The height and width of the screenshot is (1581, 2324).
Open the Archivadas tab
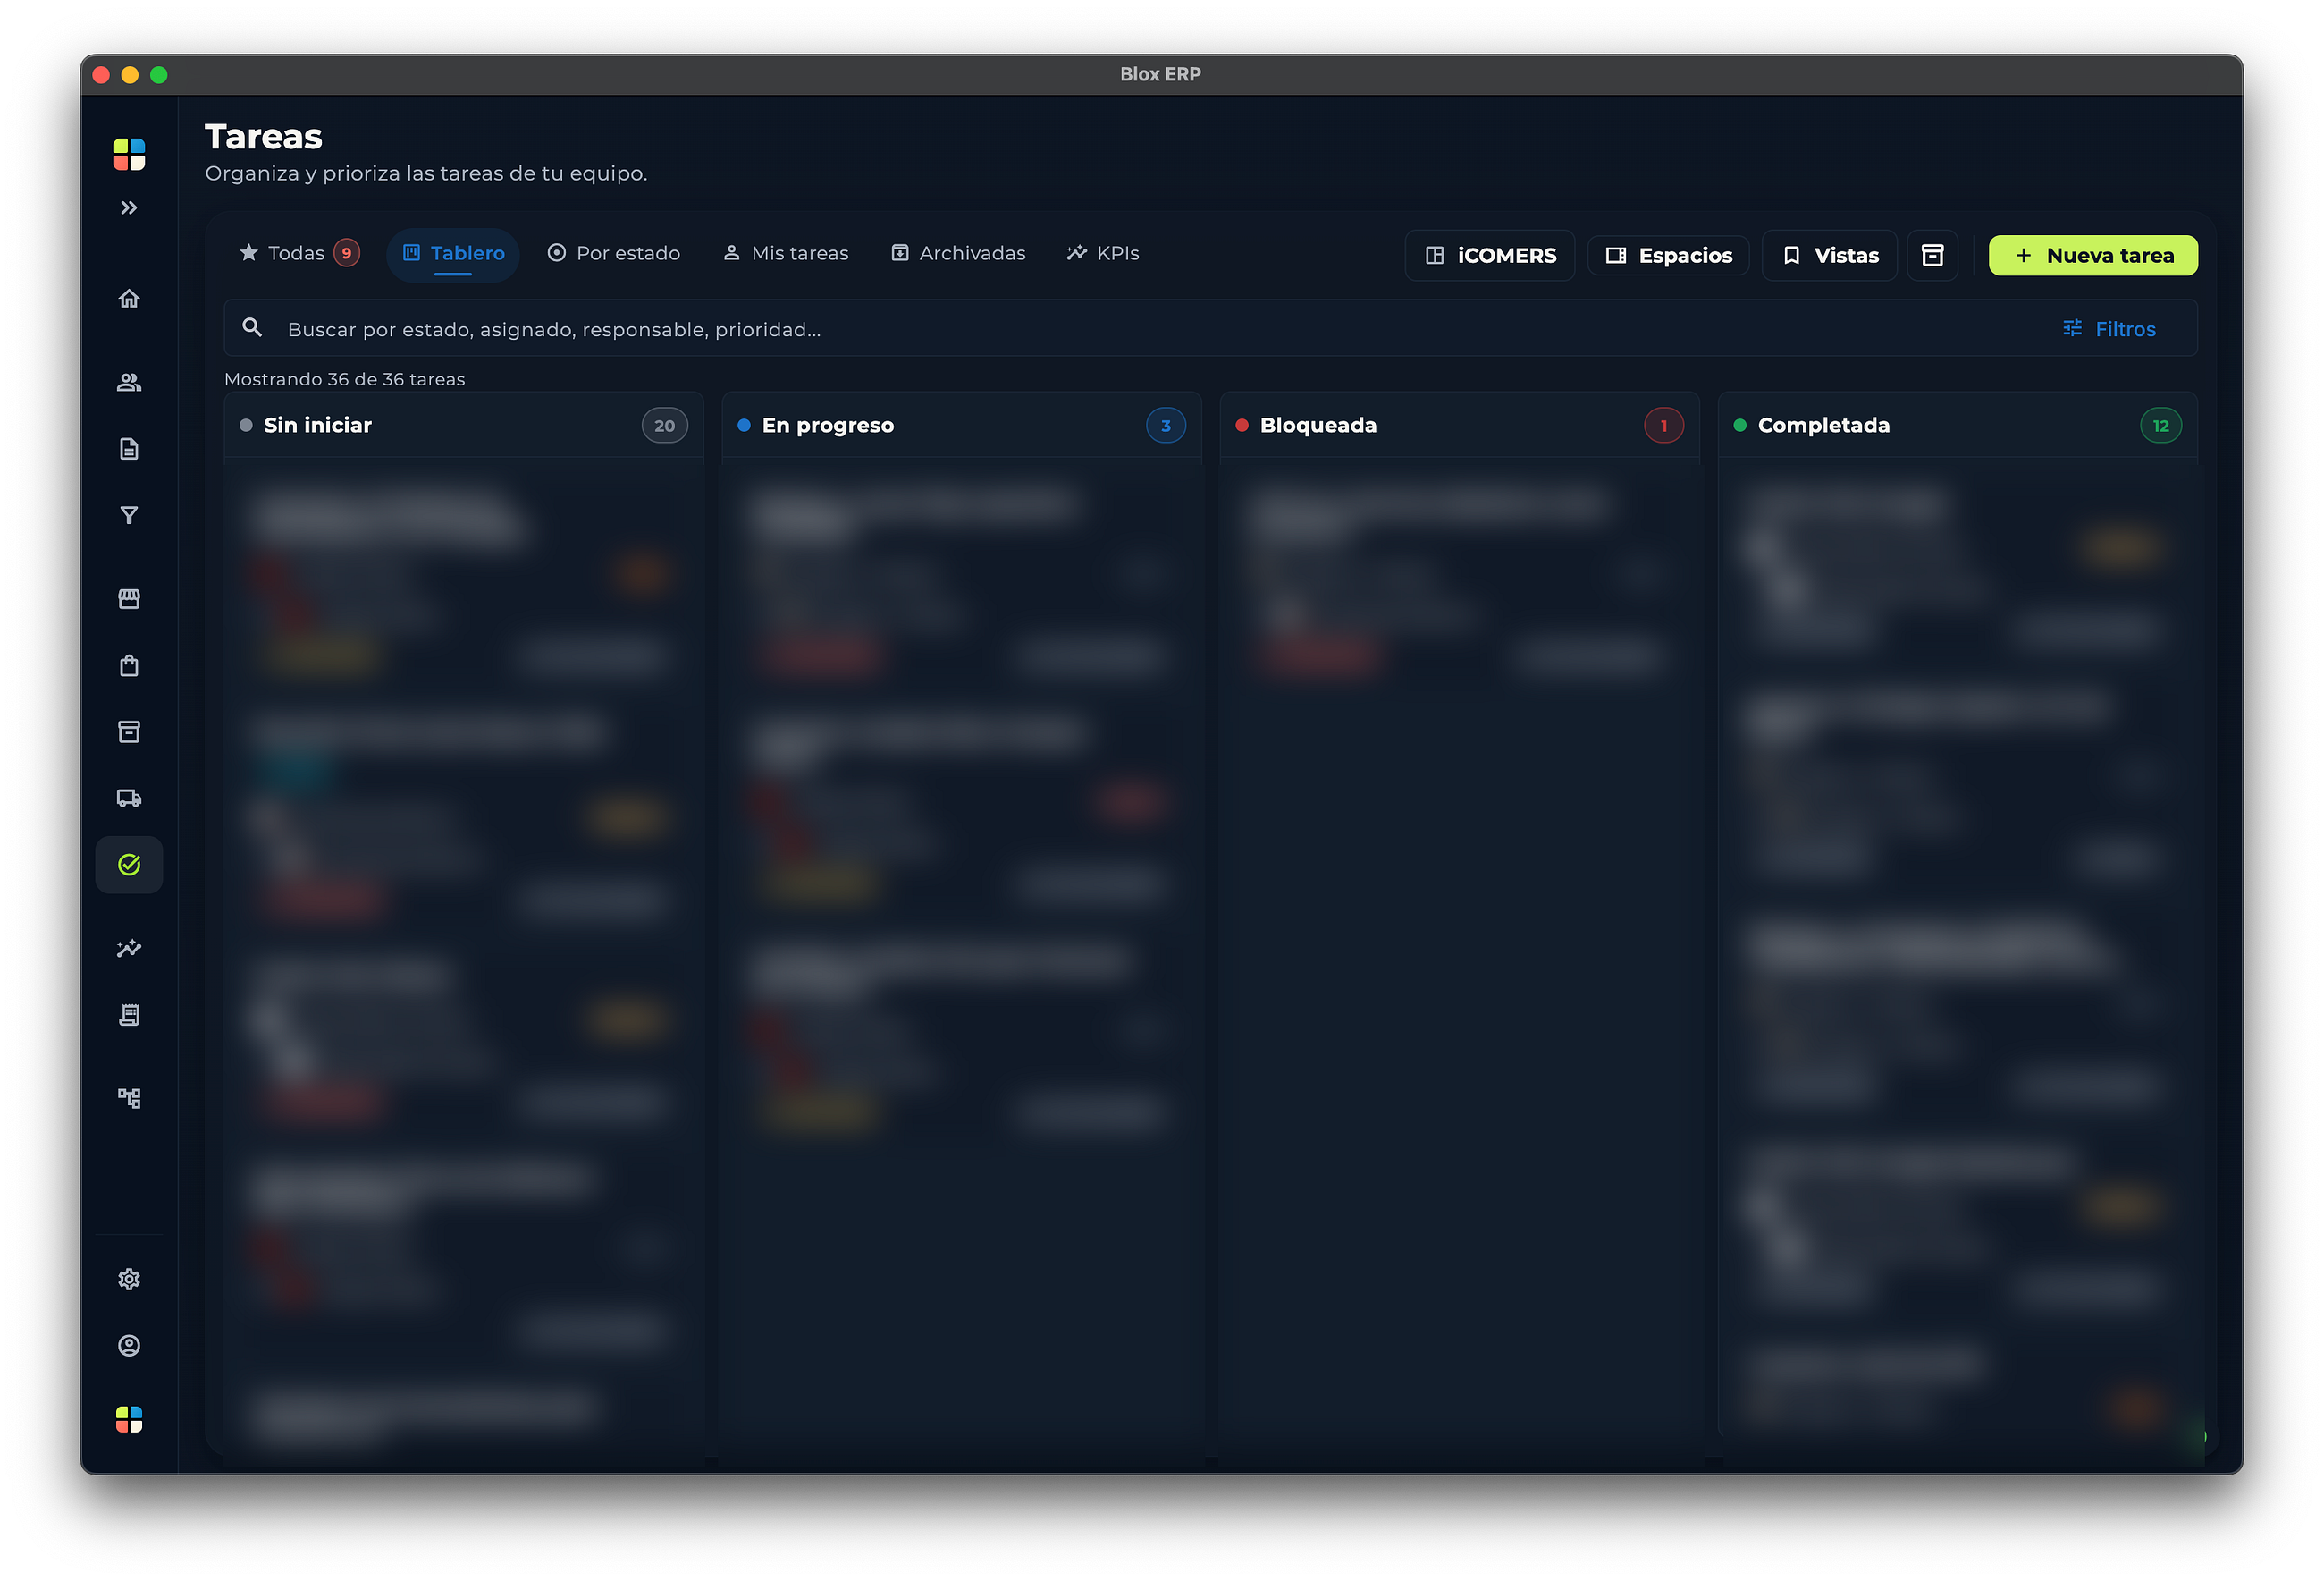tap(958, 253)
